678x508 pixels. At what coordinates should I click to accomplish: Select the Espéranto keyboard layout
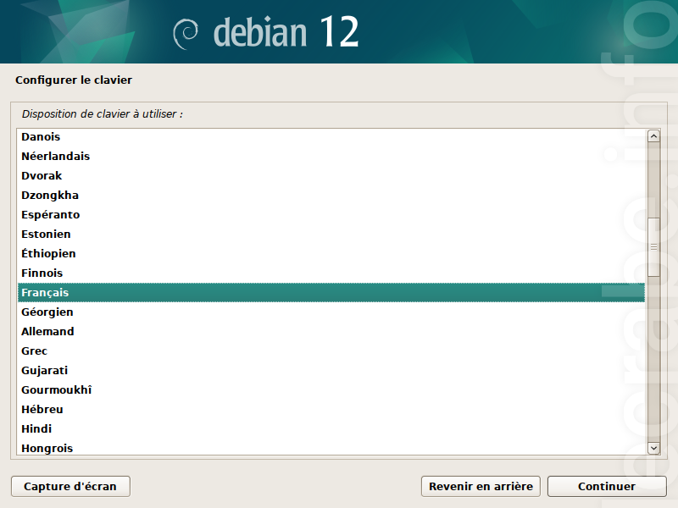(x=331, y=215)
